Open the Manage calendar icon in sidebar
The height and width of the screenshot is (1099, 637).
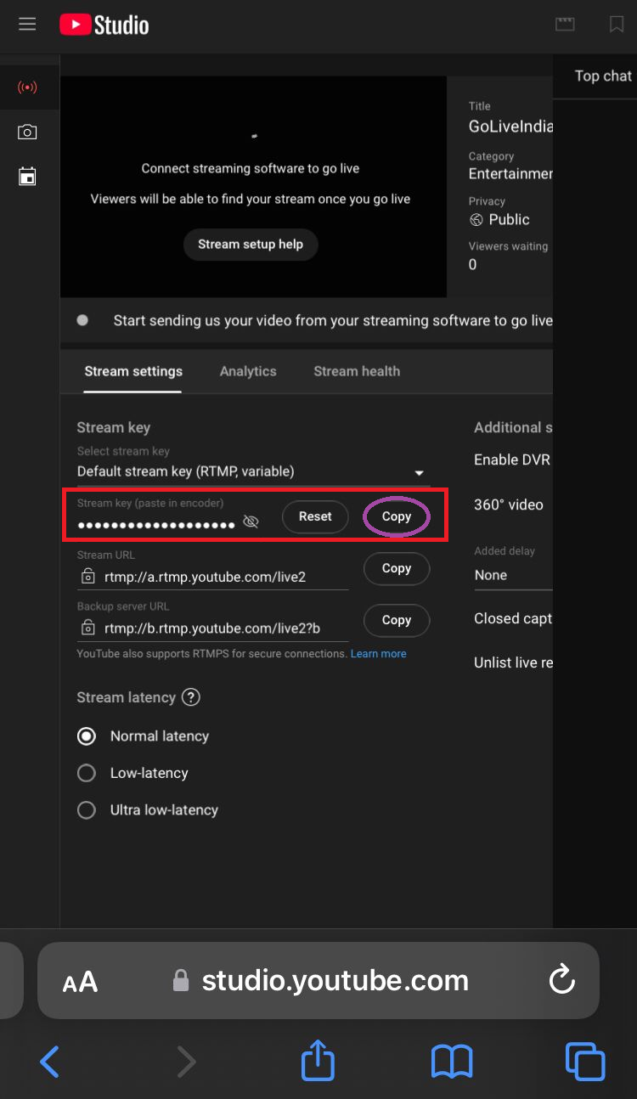(27, 177)
